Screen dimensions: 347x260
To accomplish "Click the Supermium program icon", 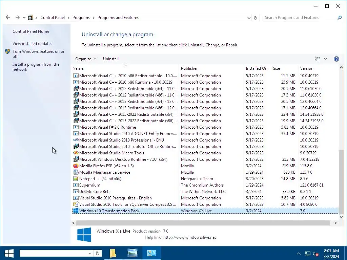I will pos(76,185).
